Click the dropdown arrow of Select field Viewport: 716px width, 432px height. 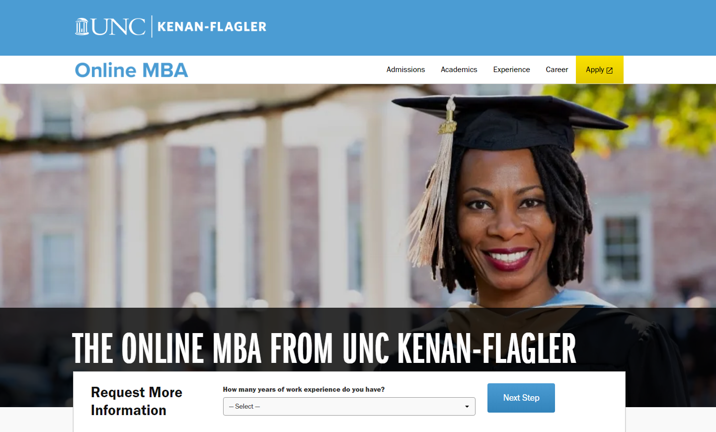[467, 407]
